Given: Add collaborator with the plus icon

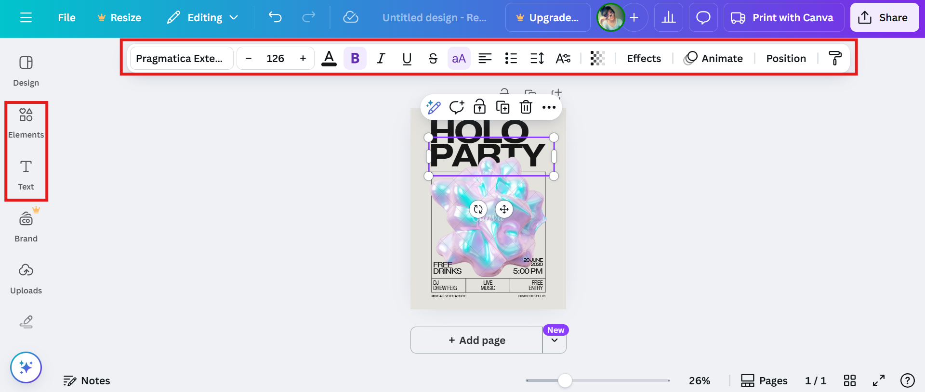Looking at the screenshot, I should click(x=634, y=18).
